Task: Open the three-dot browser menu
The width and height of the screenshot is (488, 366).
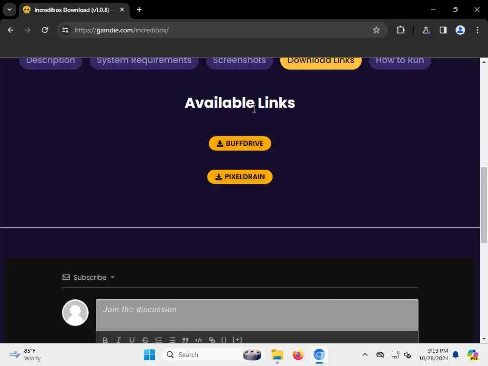Action: [x=478, y=30]
